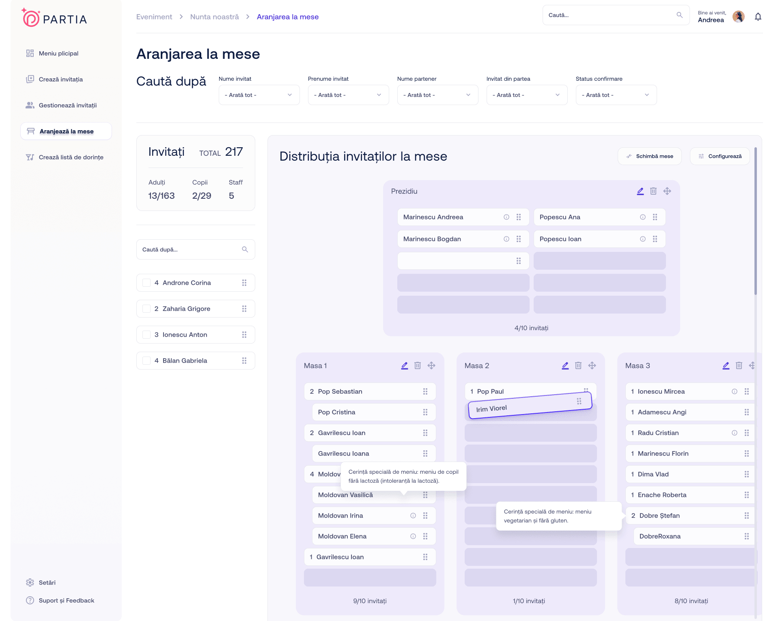Edit the Masa 2 table
This screenshot has width=778, height=621.
point(565,365)
